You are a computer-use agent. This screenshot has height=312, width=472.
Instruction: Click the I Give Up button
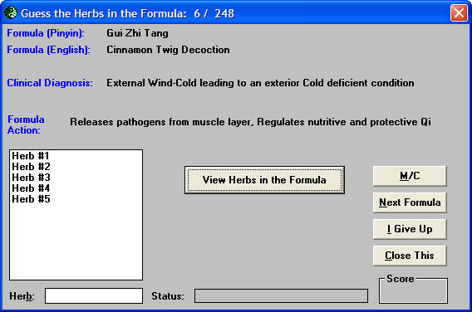[x=410, y=229]
